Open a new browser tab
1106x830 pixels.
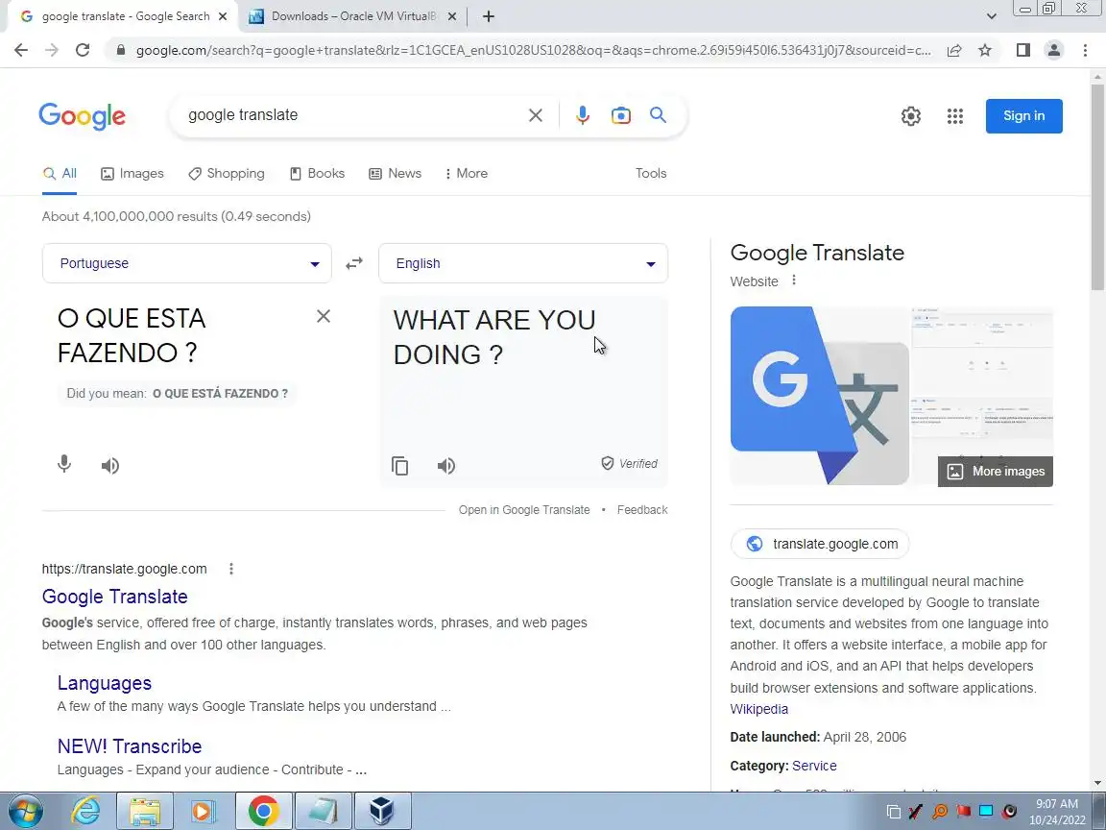tap(488, 16)
